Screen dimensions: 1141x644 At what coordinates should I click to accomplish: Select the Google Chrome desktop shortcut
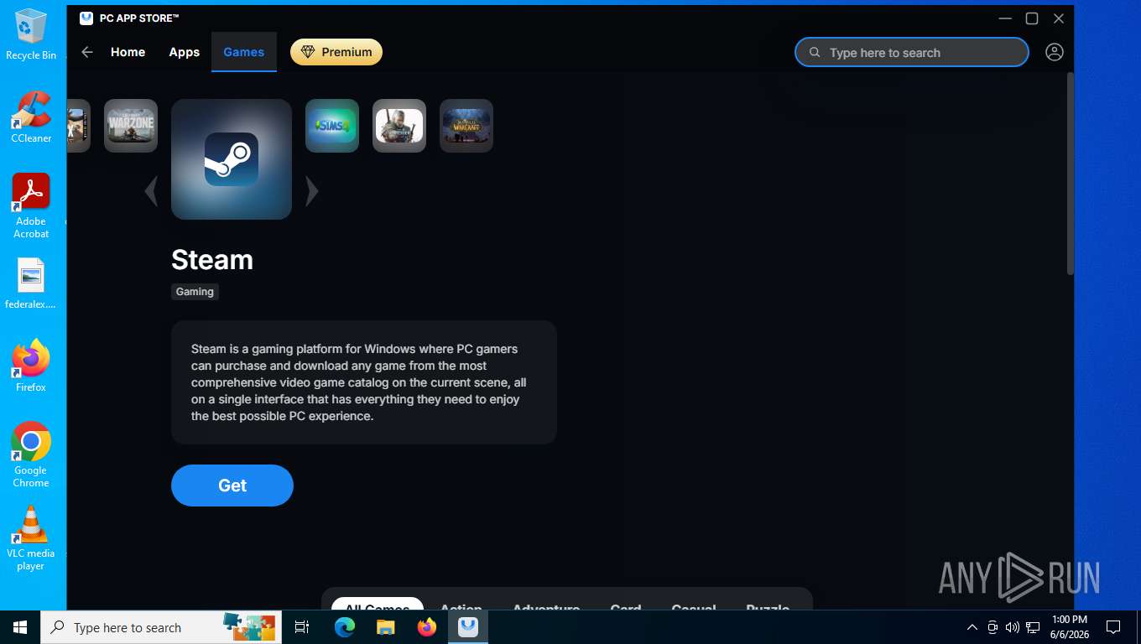click(31, 455)
